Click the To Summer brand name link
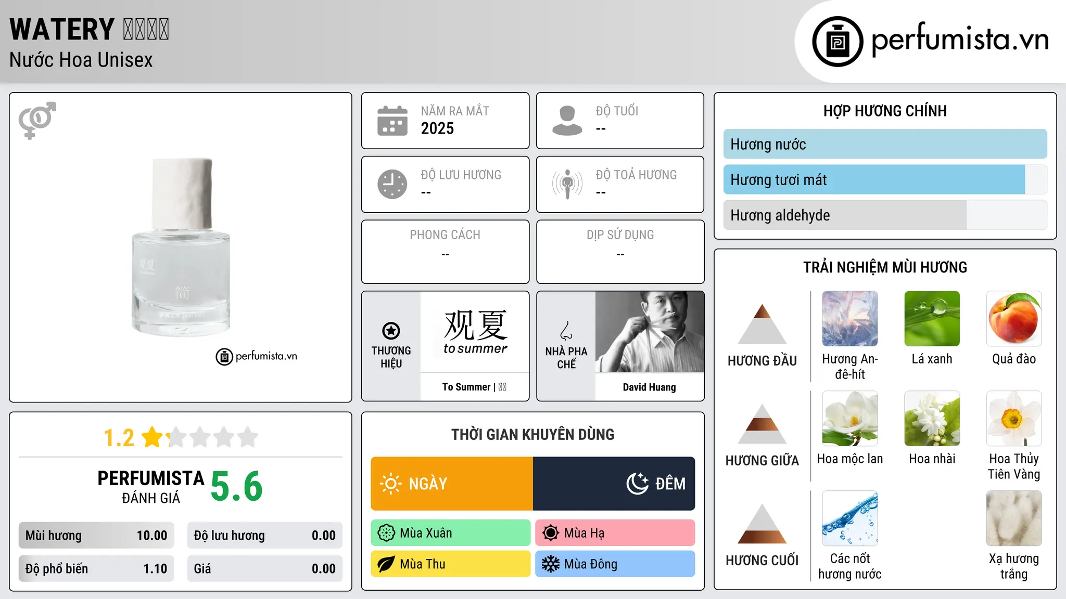This screenshot has height=599, width=1066. click(x=474, y=387)
